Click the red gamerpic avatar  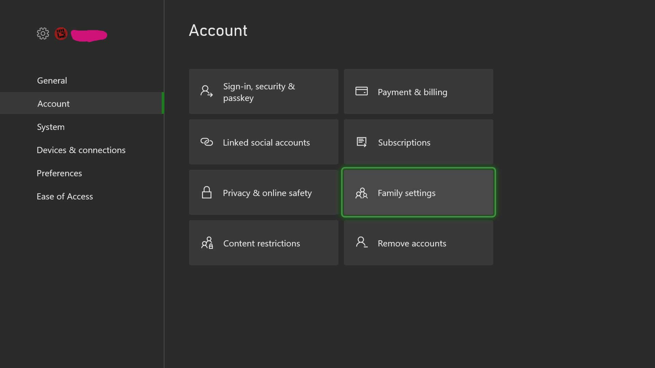[61, 33]
